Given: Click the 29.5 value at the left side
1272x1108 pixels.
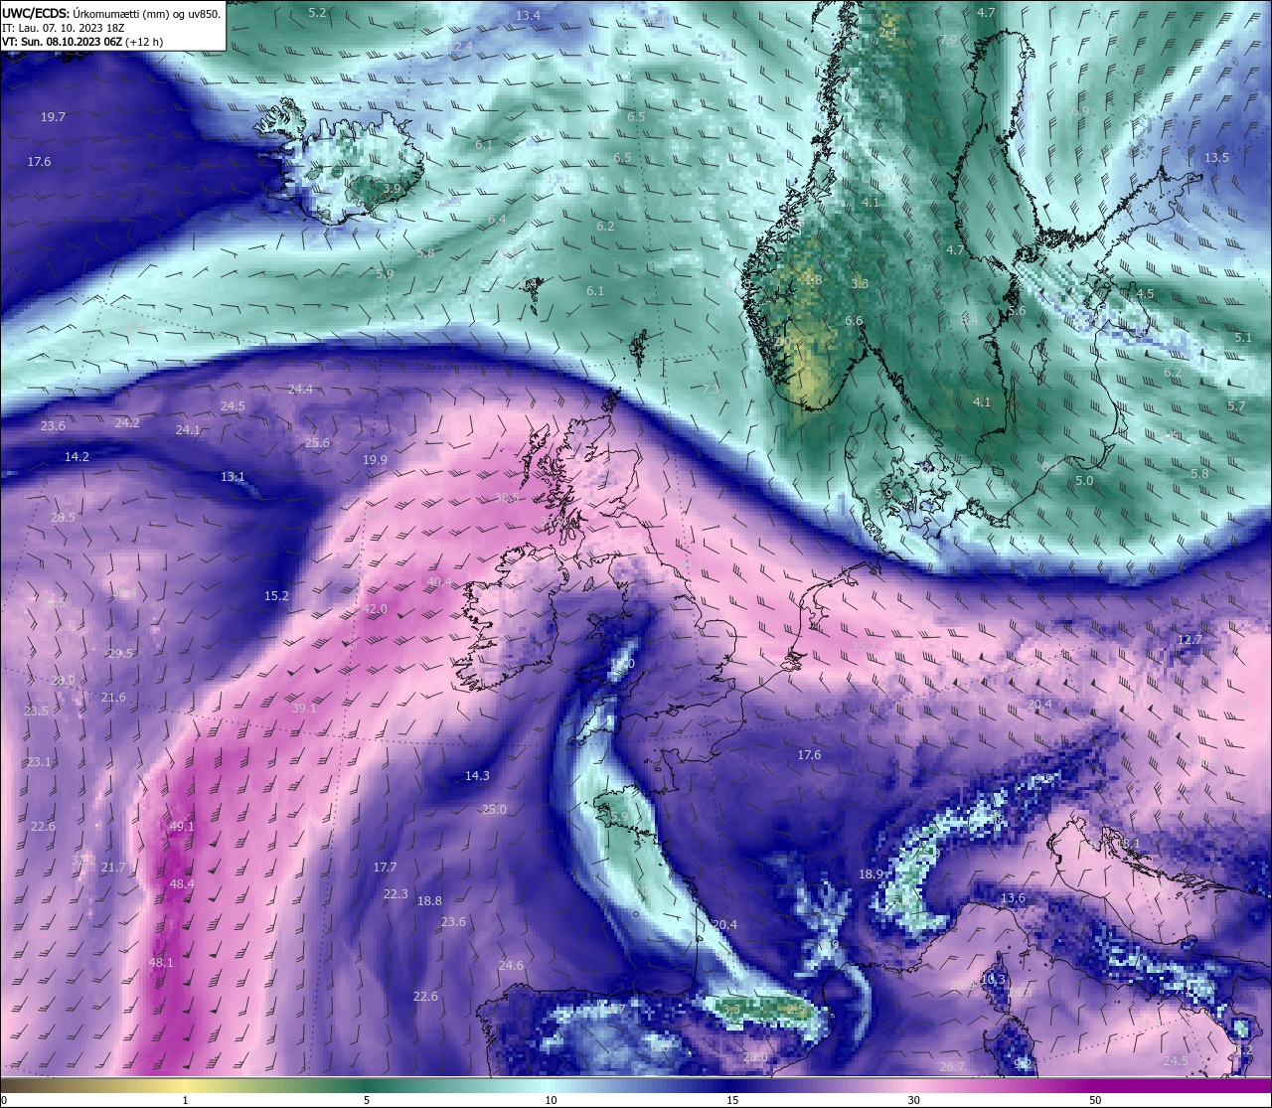Looking at the screenshot, I should coord(120,653).
